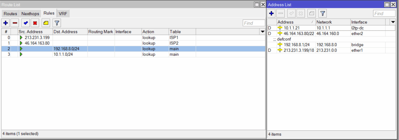Sort rules by Action column
The height and width of the screenshot is (140, 399).
[155, 32]
